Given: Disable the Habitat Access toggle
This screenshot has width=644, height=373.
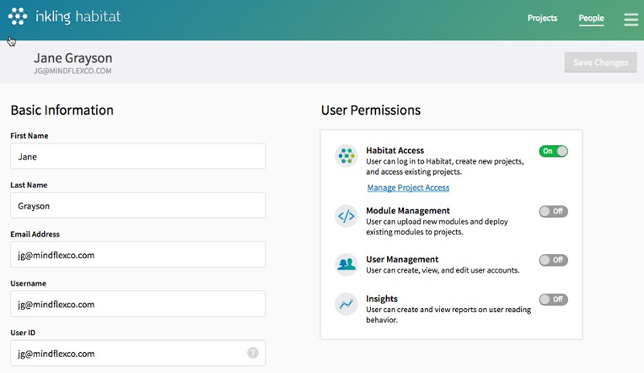Looking at the screenshot, I should coord(553,151).
